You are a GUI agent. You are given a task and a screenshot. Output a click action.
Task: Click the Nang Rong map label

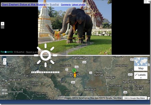click(129, 82)
